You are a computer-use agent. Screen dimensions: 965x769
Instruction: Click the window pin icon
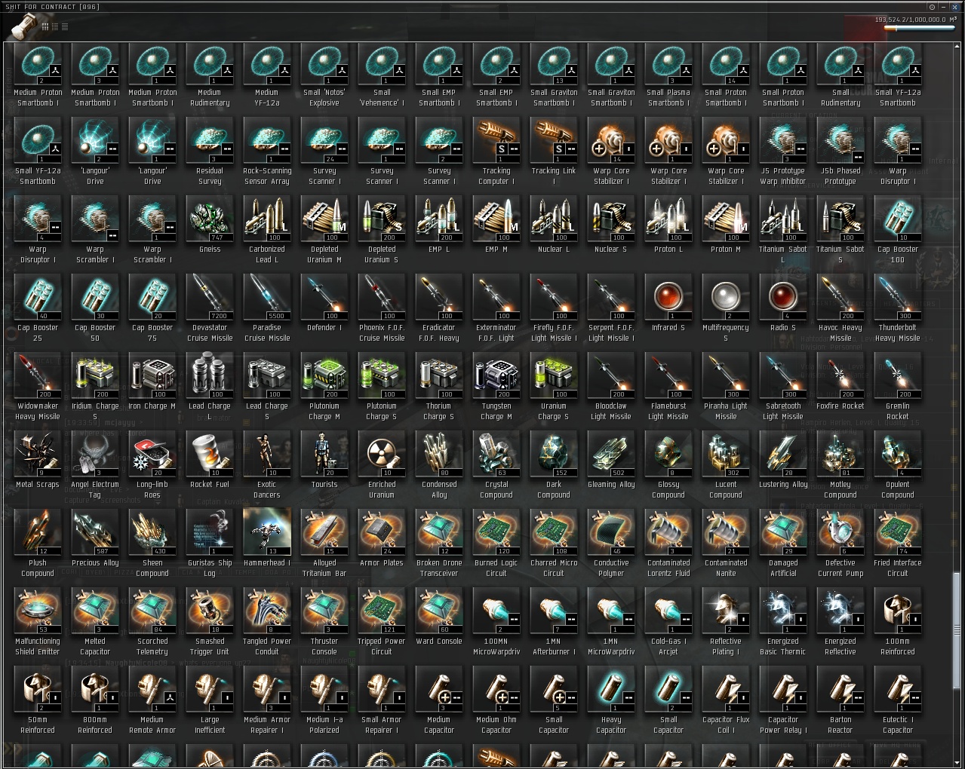[932, 7]
